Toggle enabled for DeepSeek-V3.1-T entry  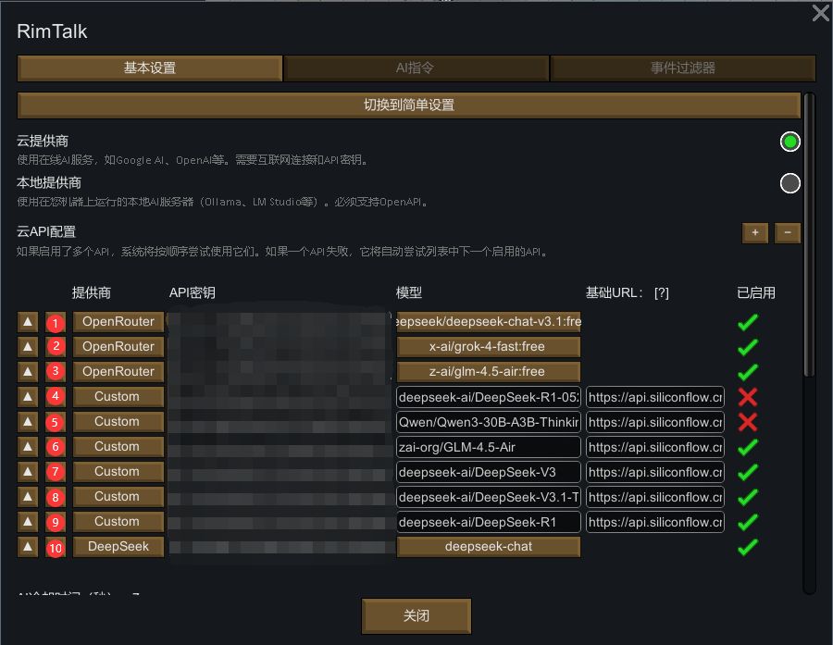coord(748,497)
